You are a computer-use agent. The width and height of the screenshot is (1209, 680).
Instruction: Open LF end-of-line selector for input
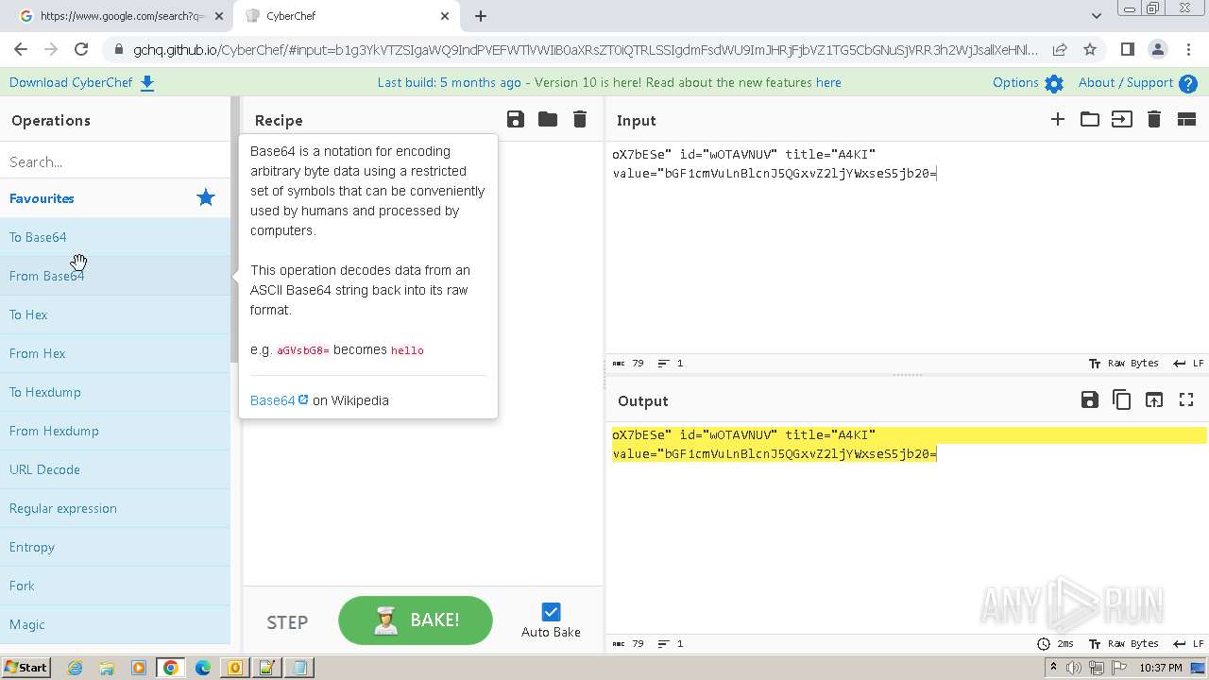click(1188, 363)
